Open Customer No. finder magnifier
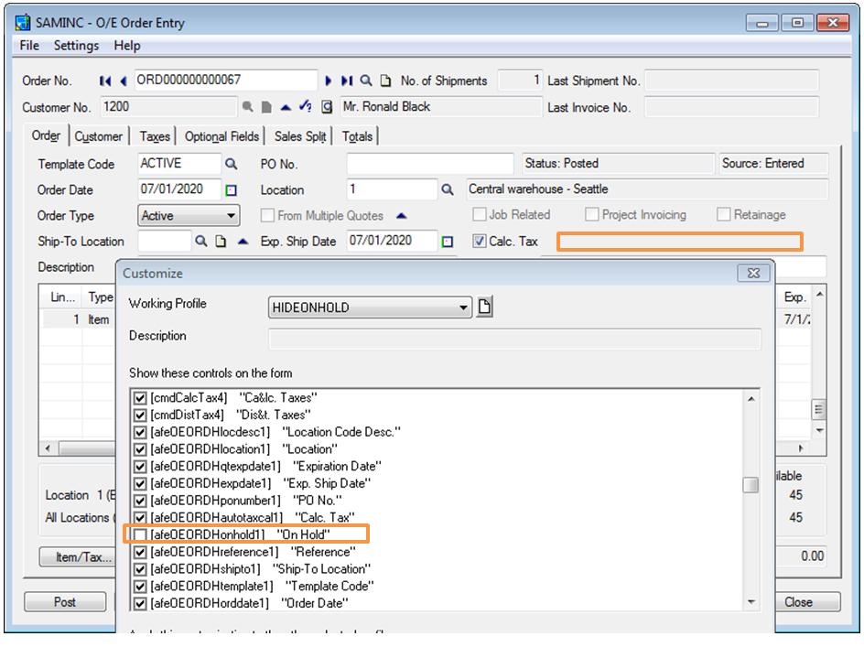 pos(248,107)
